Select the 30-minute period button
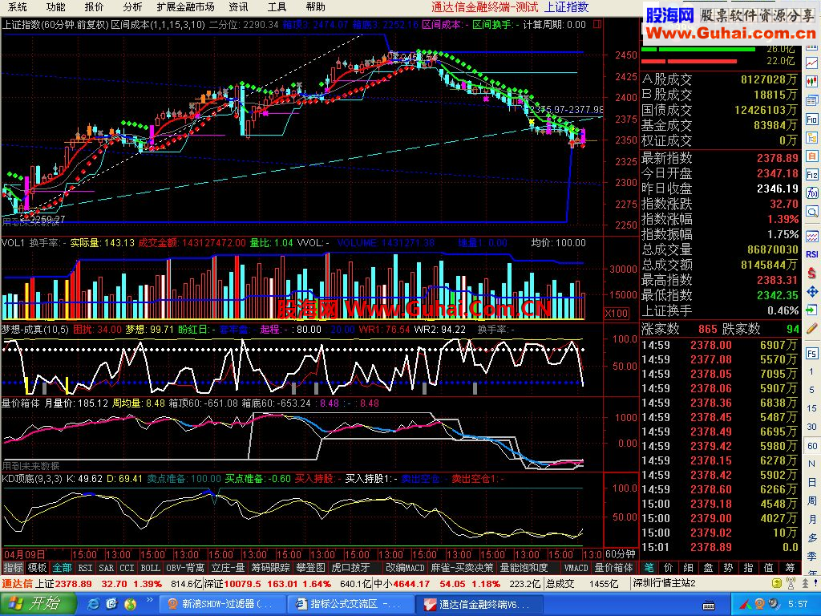The height and width of the screenshot is (616, 821). pyautogui.click(x=812, y=427)
